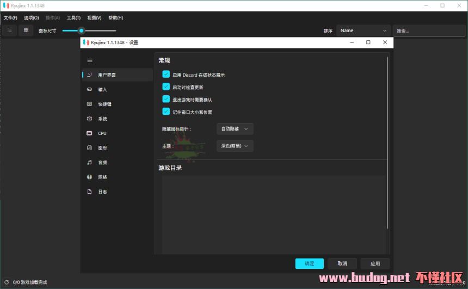Open the 主题 theme dropdown
The image size is (468, 289).
point(235,146)
